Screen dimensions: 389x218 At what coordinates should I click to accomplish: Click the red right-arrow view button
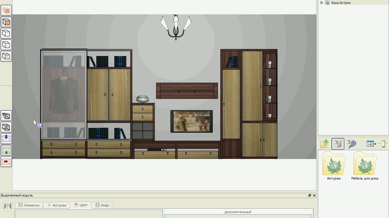[x=6, y=161]
